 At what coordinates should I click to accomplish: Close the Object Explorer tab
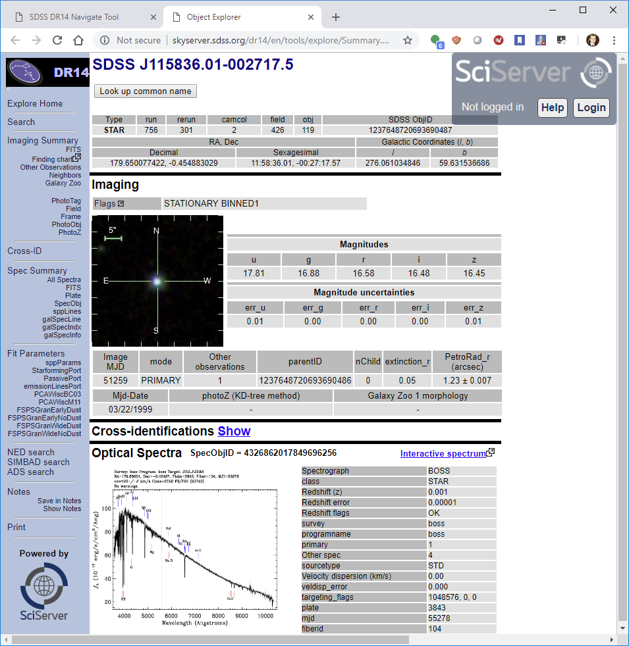308,17
